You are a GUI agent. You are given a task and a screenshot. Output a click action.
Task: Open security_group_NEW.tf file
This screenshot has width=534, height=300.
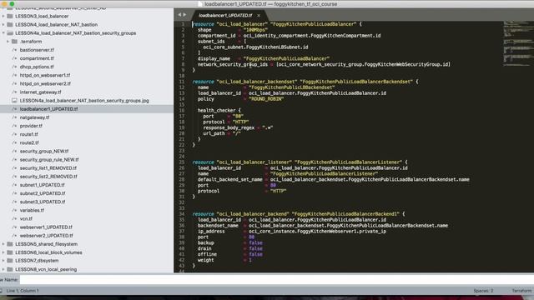point(44,151)
